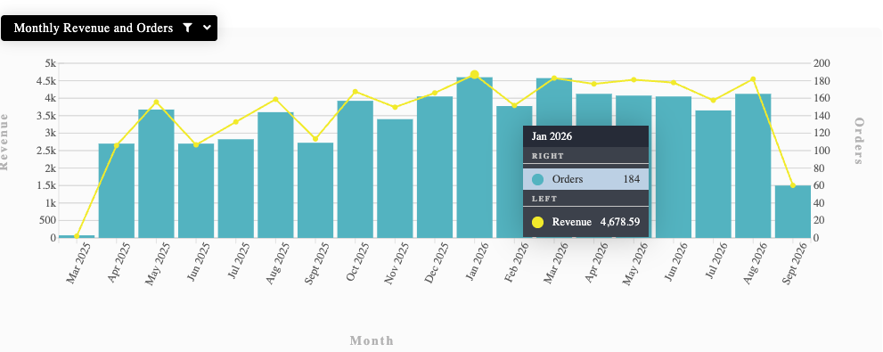Select the Jul 2025 orders bar
The height and width of the screenshot is (352, 883).
[236, 188]
